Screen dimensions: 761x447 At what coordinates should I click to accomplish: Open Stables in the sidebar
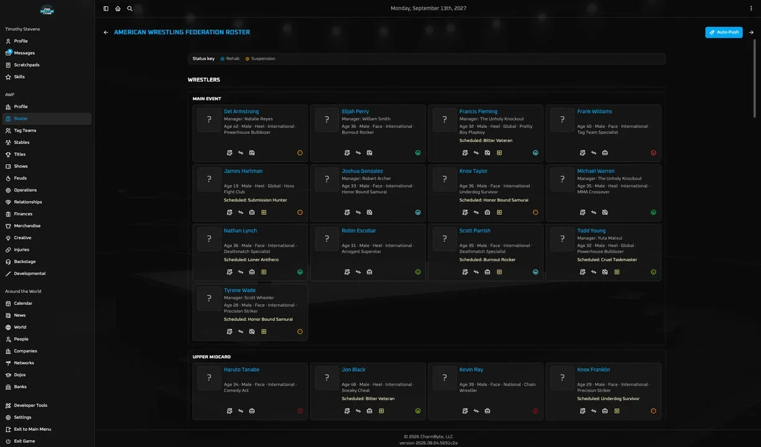coord(47,142)
